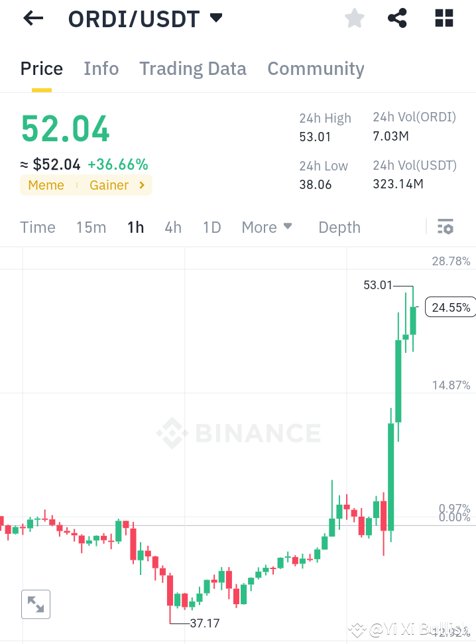Tap the Meme tag label
This screenshot has height=644, width=476.
click(x=46, y=185)
